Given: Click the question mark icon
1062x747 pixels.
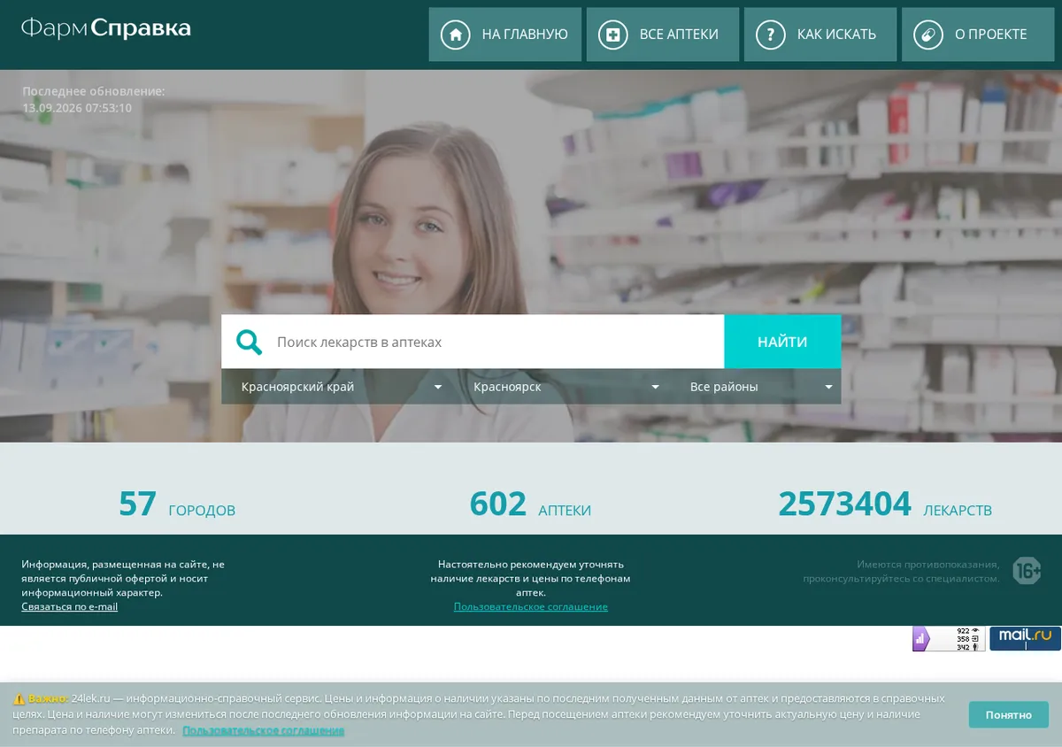Looking at the screenshot, I should [x=770, y=35].
